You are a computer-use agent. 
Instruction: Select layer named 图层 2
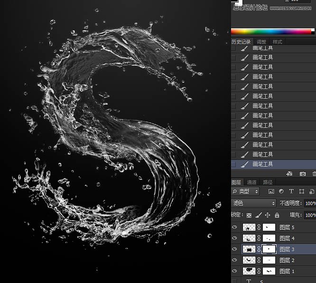[287, 260]
